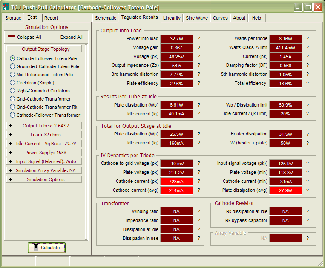Select Grounded-Cathode Totem Pole topology
The width and height of the screenshot is (325, 268).
point(13,66)
